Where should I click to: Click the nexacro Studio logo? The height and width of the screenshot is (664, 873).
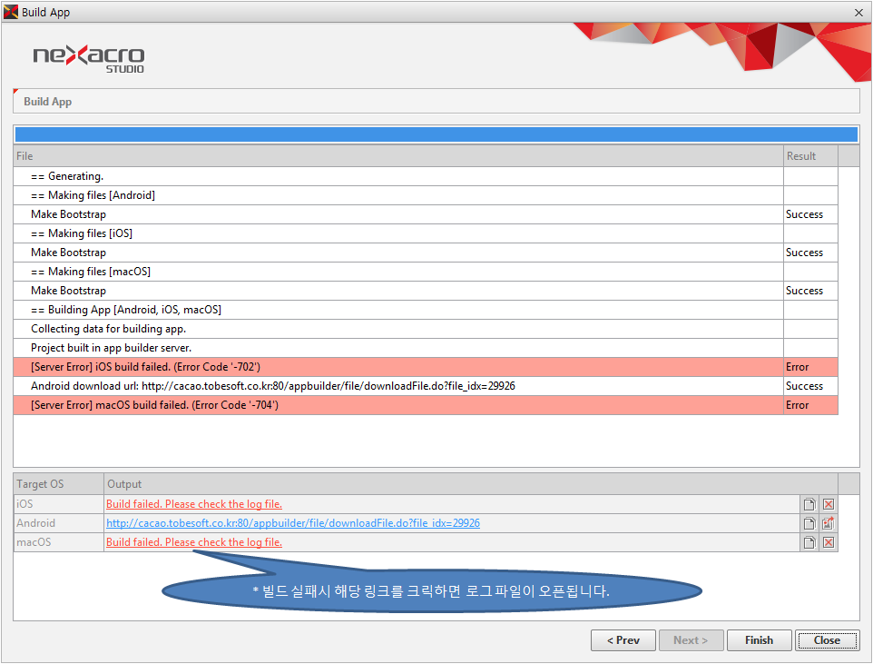pos(88,58)
